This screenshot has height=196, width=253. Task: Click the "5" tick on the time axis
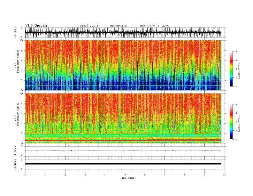[125, 175]
